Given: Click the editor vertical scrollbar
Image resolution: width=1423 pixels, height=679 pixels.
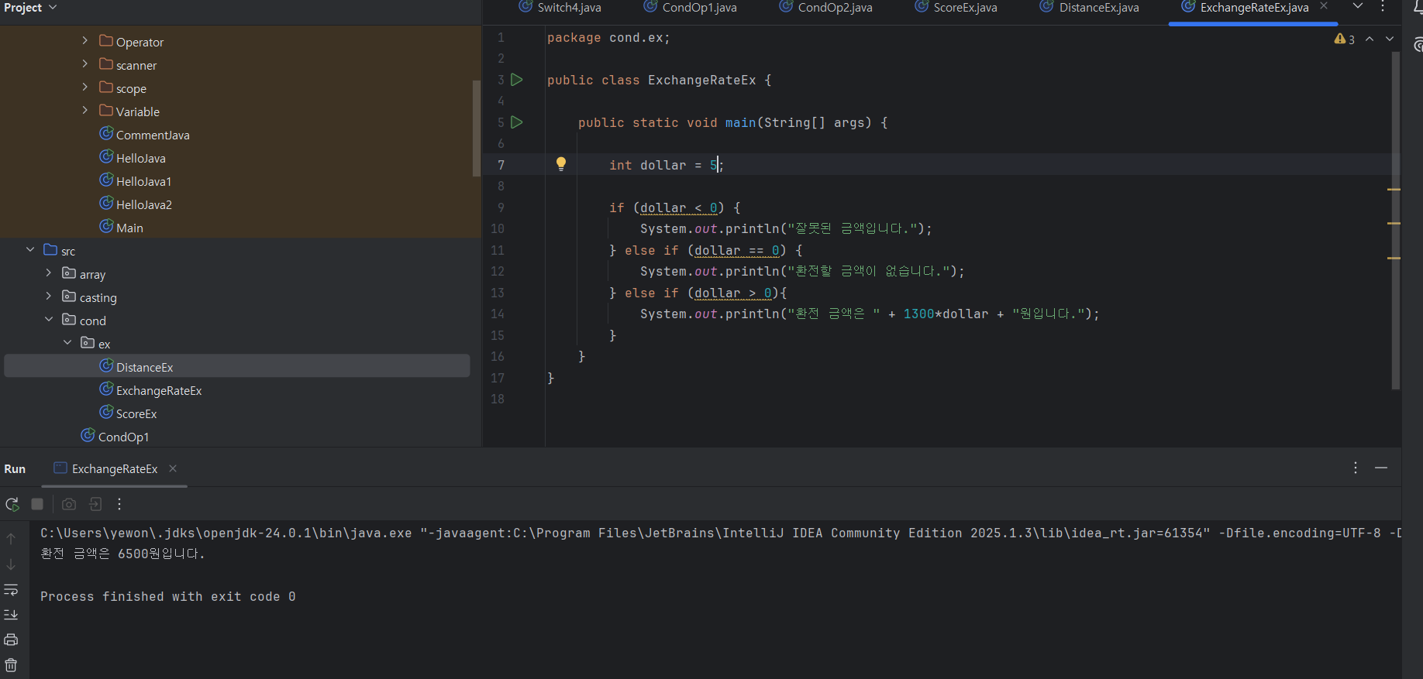Looking at the screenshot, I should pyautogui.click(x=1395, y=221).
